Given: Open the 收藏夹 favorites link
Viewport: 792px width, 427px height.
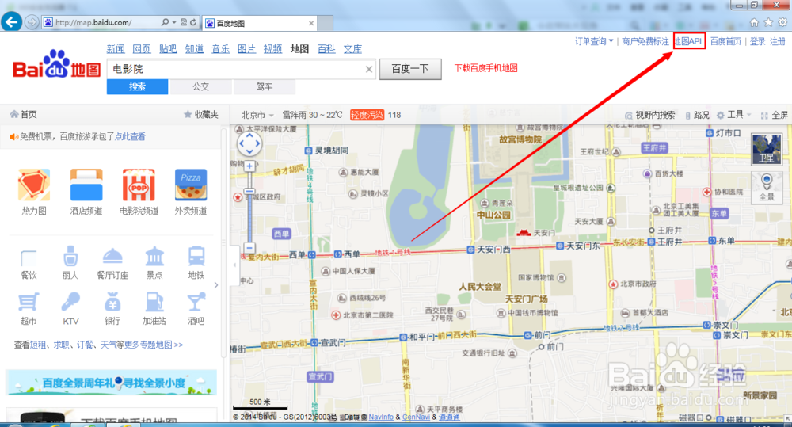Looking at the screenshot, I should point(201,114).
